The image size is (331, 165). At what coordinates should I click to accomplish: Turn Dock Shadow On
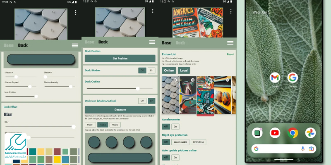[x=151, y=71]
